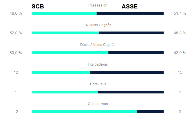Click ASSE's 51,4 % possession value

pyautogui.click(x=180, y=13)
